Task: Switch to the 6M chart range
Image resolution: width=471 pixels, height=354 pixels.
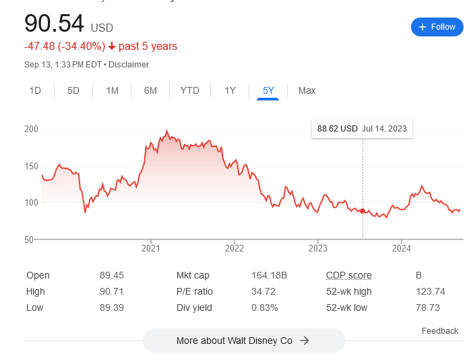Action: click(x=150, y=90)
